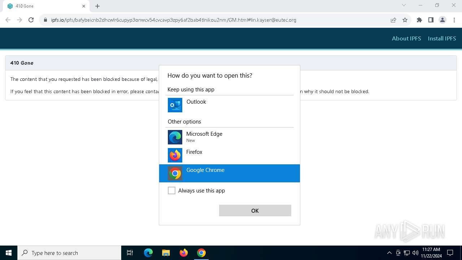Open the Windows Start menu
The height and width of the screenshot is (260, 462).
pyautogui.click(x=9, y=253)
